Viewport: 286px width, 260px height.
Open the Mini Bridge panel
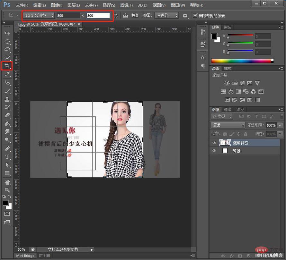click(25, 256)
